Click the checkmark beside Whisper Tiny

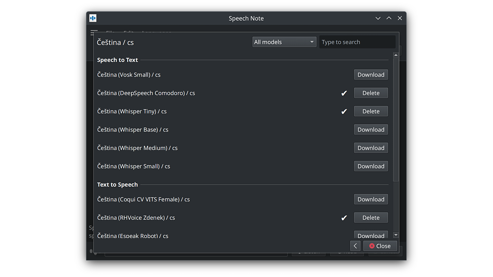344,111
